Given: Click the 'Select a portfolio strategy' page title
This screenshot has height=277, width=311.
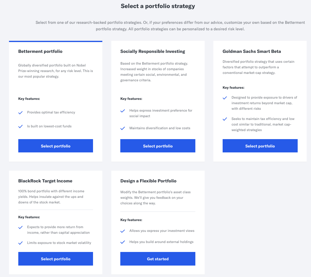Looking at the screenshot, I should [x=158, y=6].
